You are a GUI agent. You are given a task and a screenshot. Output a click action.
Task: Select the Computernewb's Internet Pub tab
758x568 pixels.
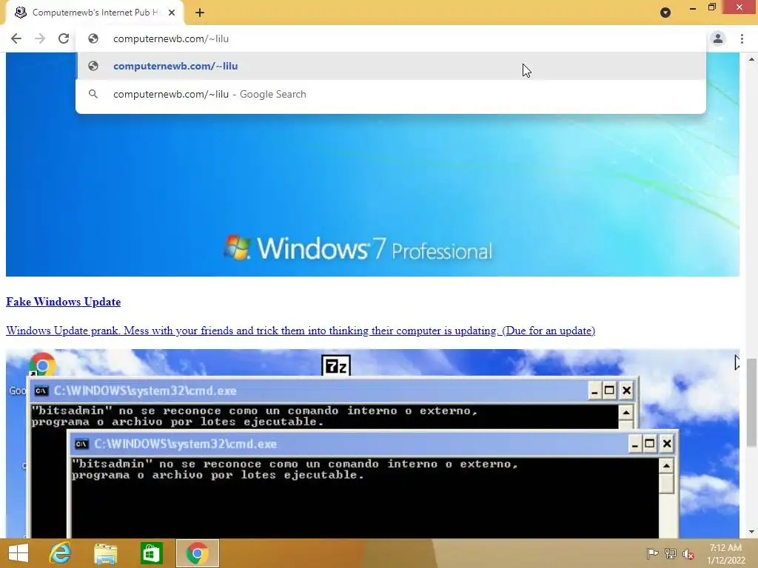pos(95,13)
